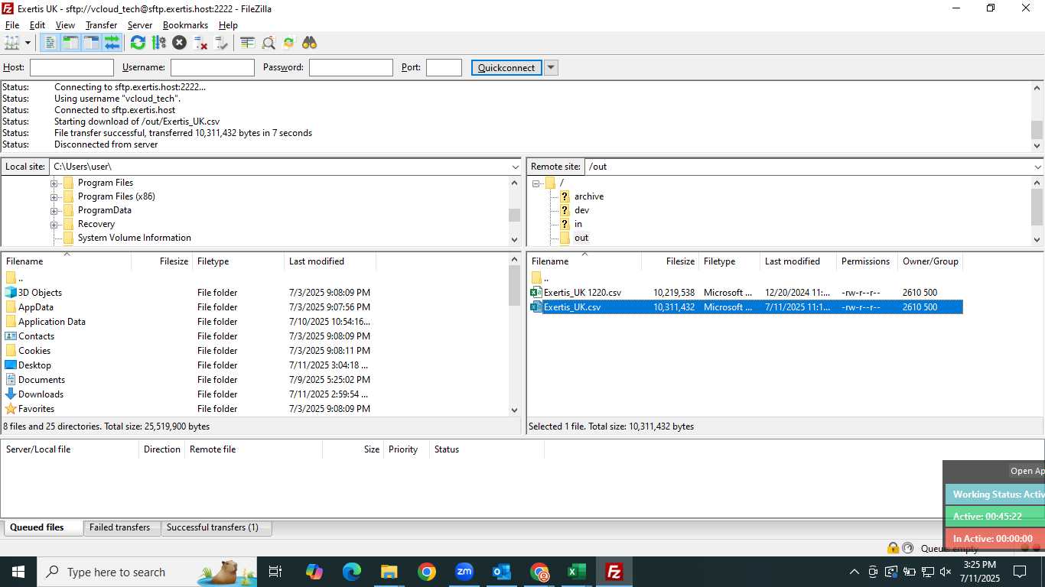The image size is (1045, 587).
Task: Open Zoom from the taskbar
Action: (x=464, y=572)
